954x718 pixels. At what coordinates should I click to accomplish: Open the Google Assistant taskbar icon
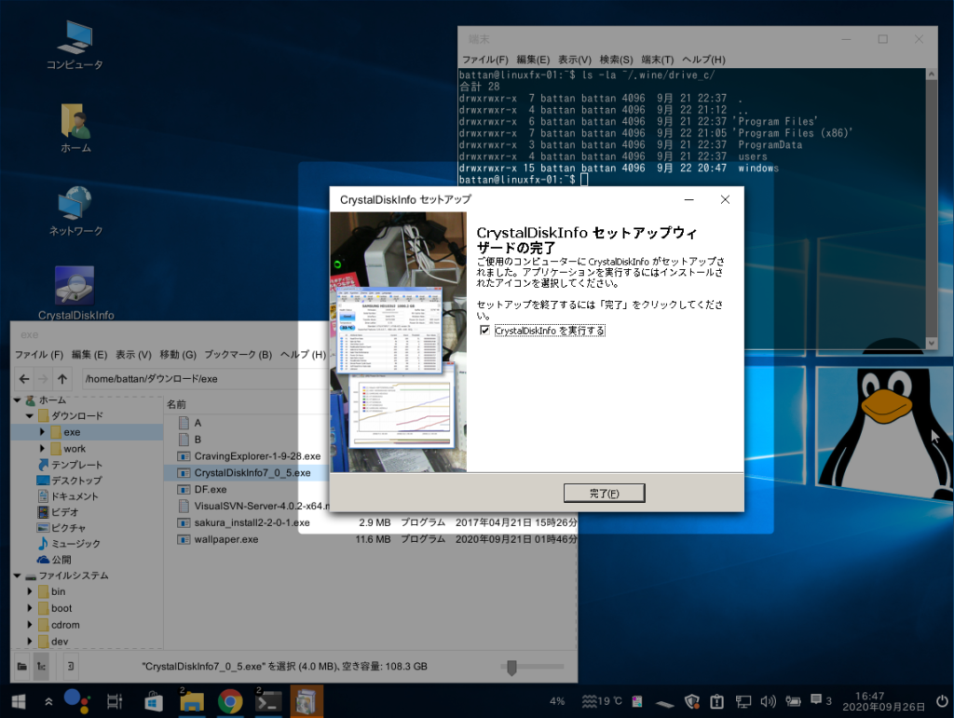tap(77, 701)
